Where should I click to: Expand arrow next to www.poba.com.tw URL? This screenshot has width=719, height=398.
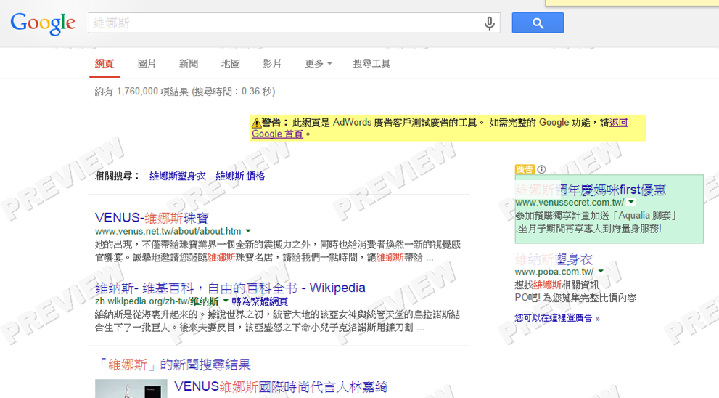[601, 272]
